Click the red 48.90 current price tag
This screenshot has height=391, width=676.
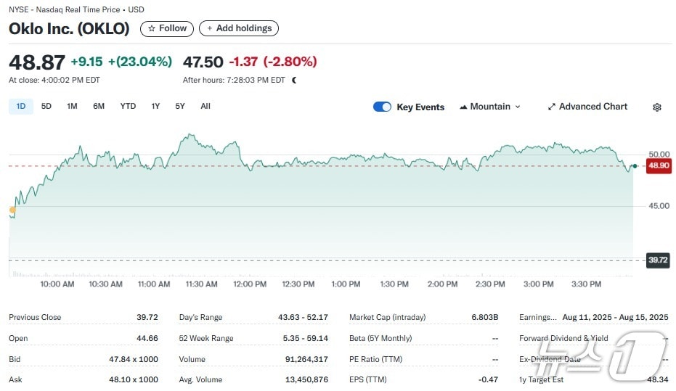[657, 166]
